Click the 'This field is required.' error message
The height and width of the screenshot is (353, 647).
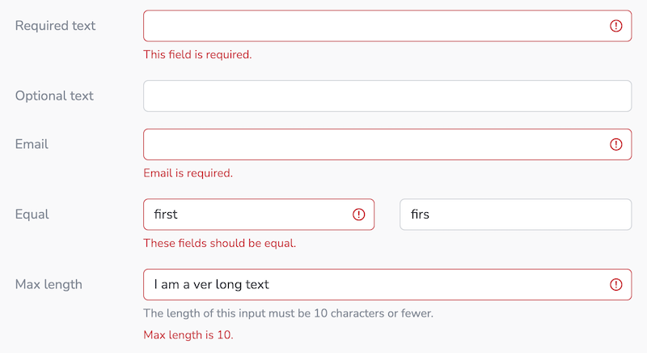[197, 55]
